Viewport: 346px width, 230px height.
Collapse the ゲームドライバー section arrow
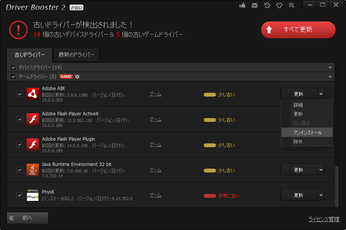pyautogui.click(x=330, y=77)
